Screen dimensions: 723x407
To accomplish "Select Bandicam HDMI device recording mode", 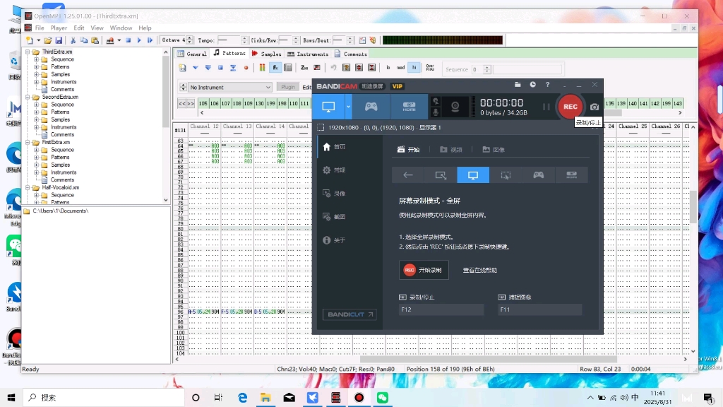I will click(409, 107).
